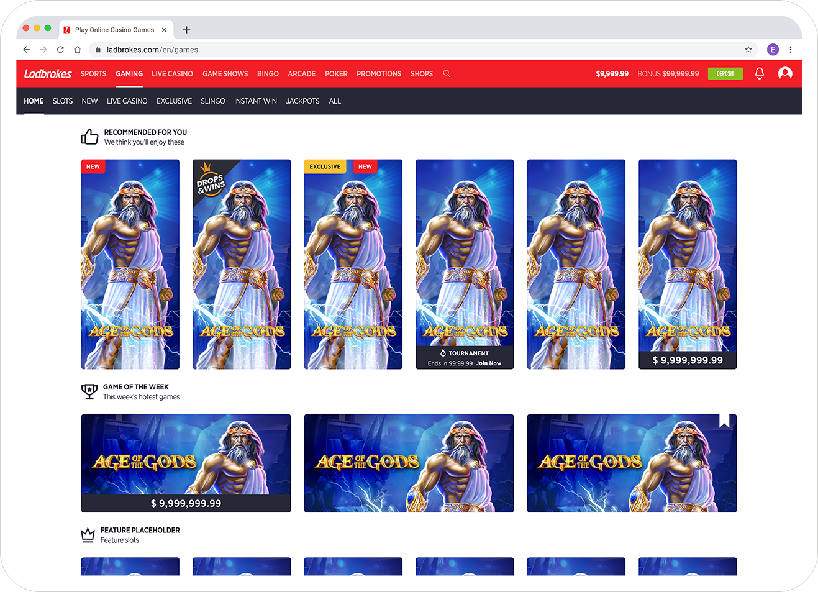
Task: Switch to the Instant Win tab
Action: 255,101
